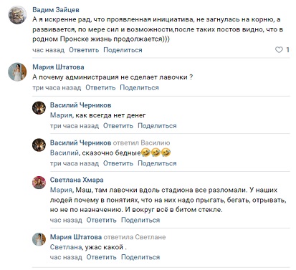Image resolution: width=296 pixels, height=270 pixels.
Task: Open Вадим Зайцев's cat avatar
Action: coord(17,15)
